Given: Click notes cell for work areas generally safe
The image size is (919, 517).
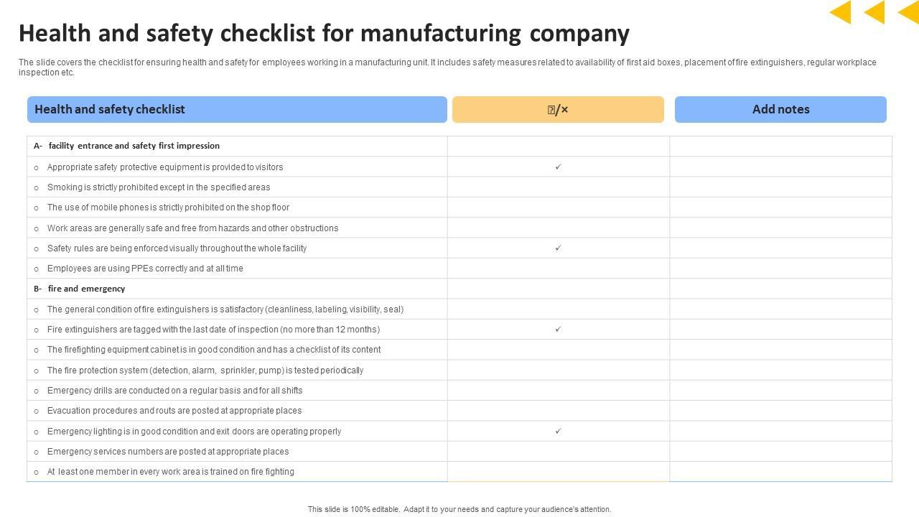Looking at the screenshot, I should tap(780, 228).
